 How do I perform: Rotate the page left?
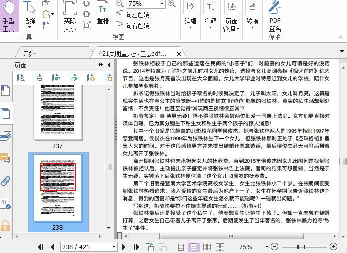(133, 15)
